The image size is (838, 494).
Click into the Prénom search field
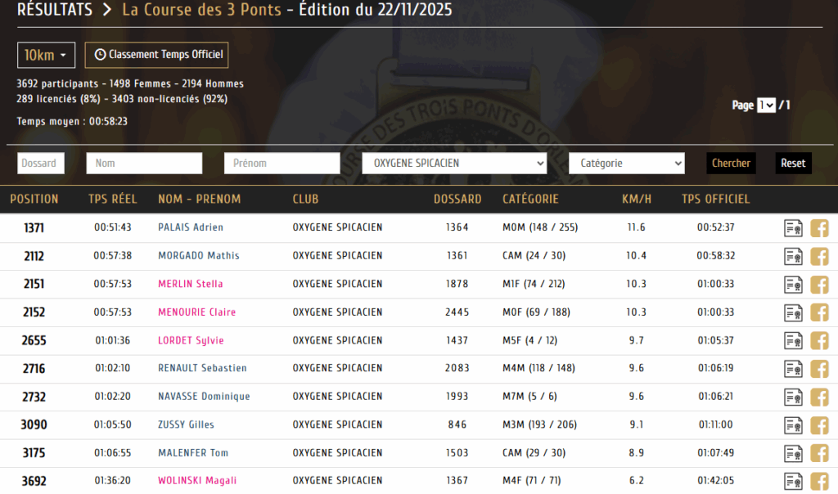(282, 164)
